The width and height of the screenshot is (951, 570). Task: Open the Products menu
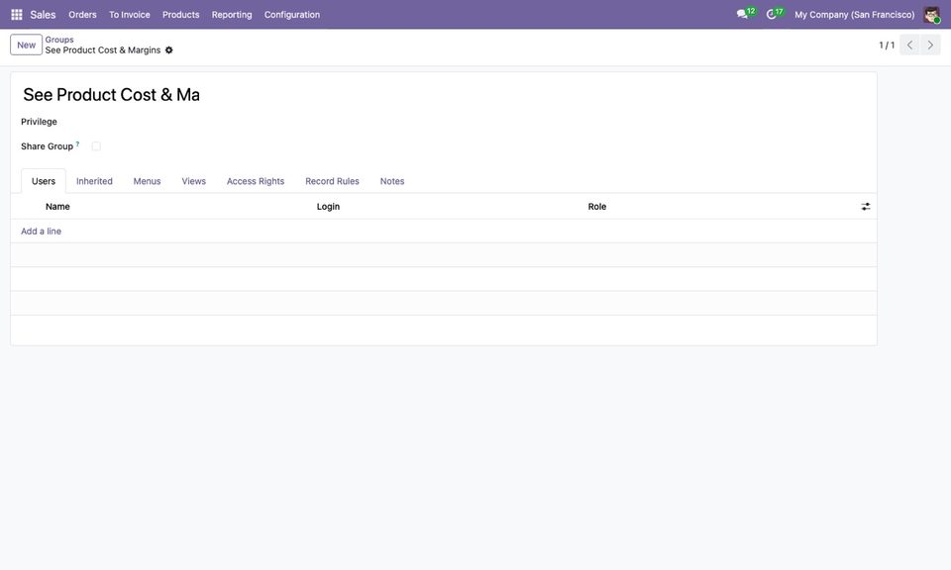(x=180, y=15)
